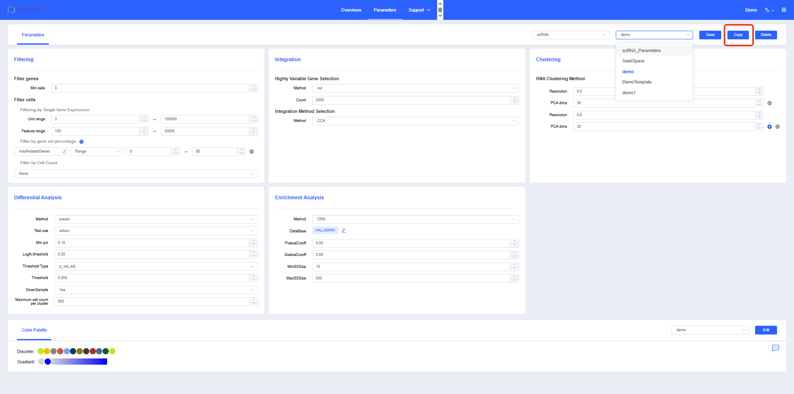Add another clustering resolution row
Image resolution: width=794 pixels, height=394 pixels.
tap(769, 127)
